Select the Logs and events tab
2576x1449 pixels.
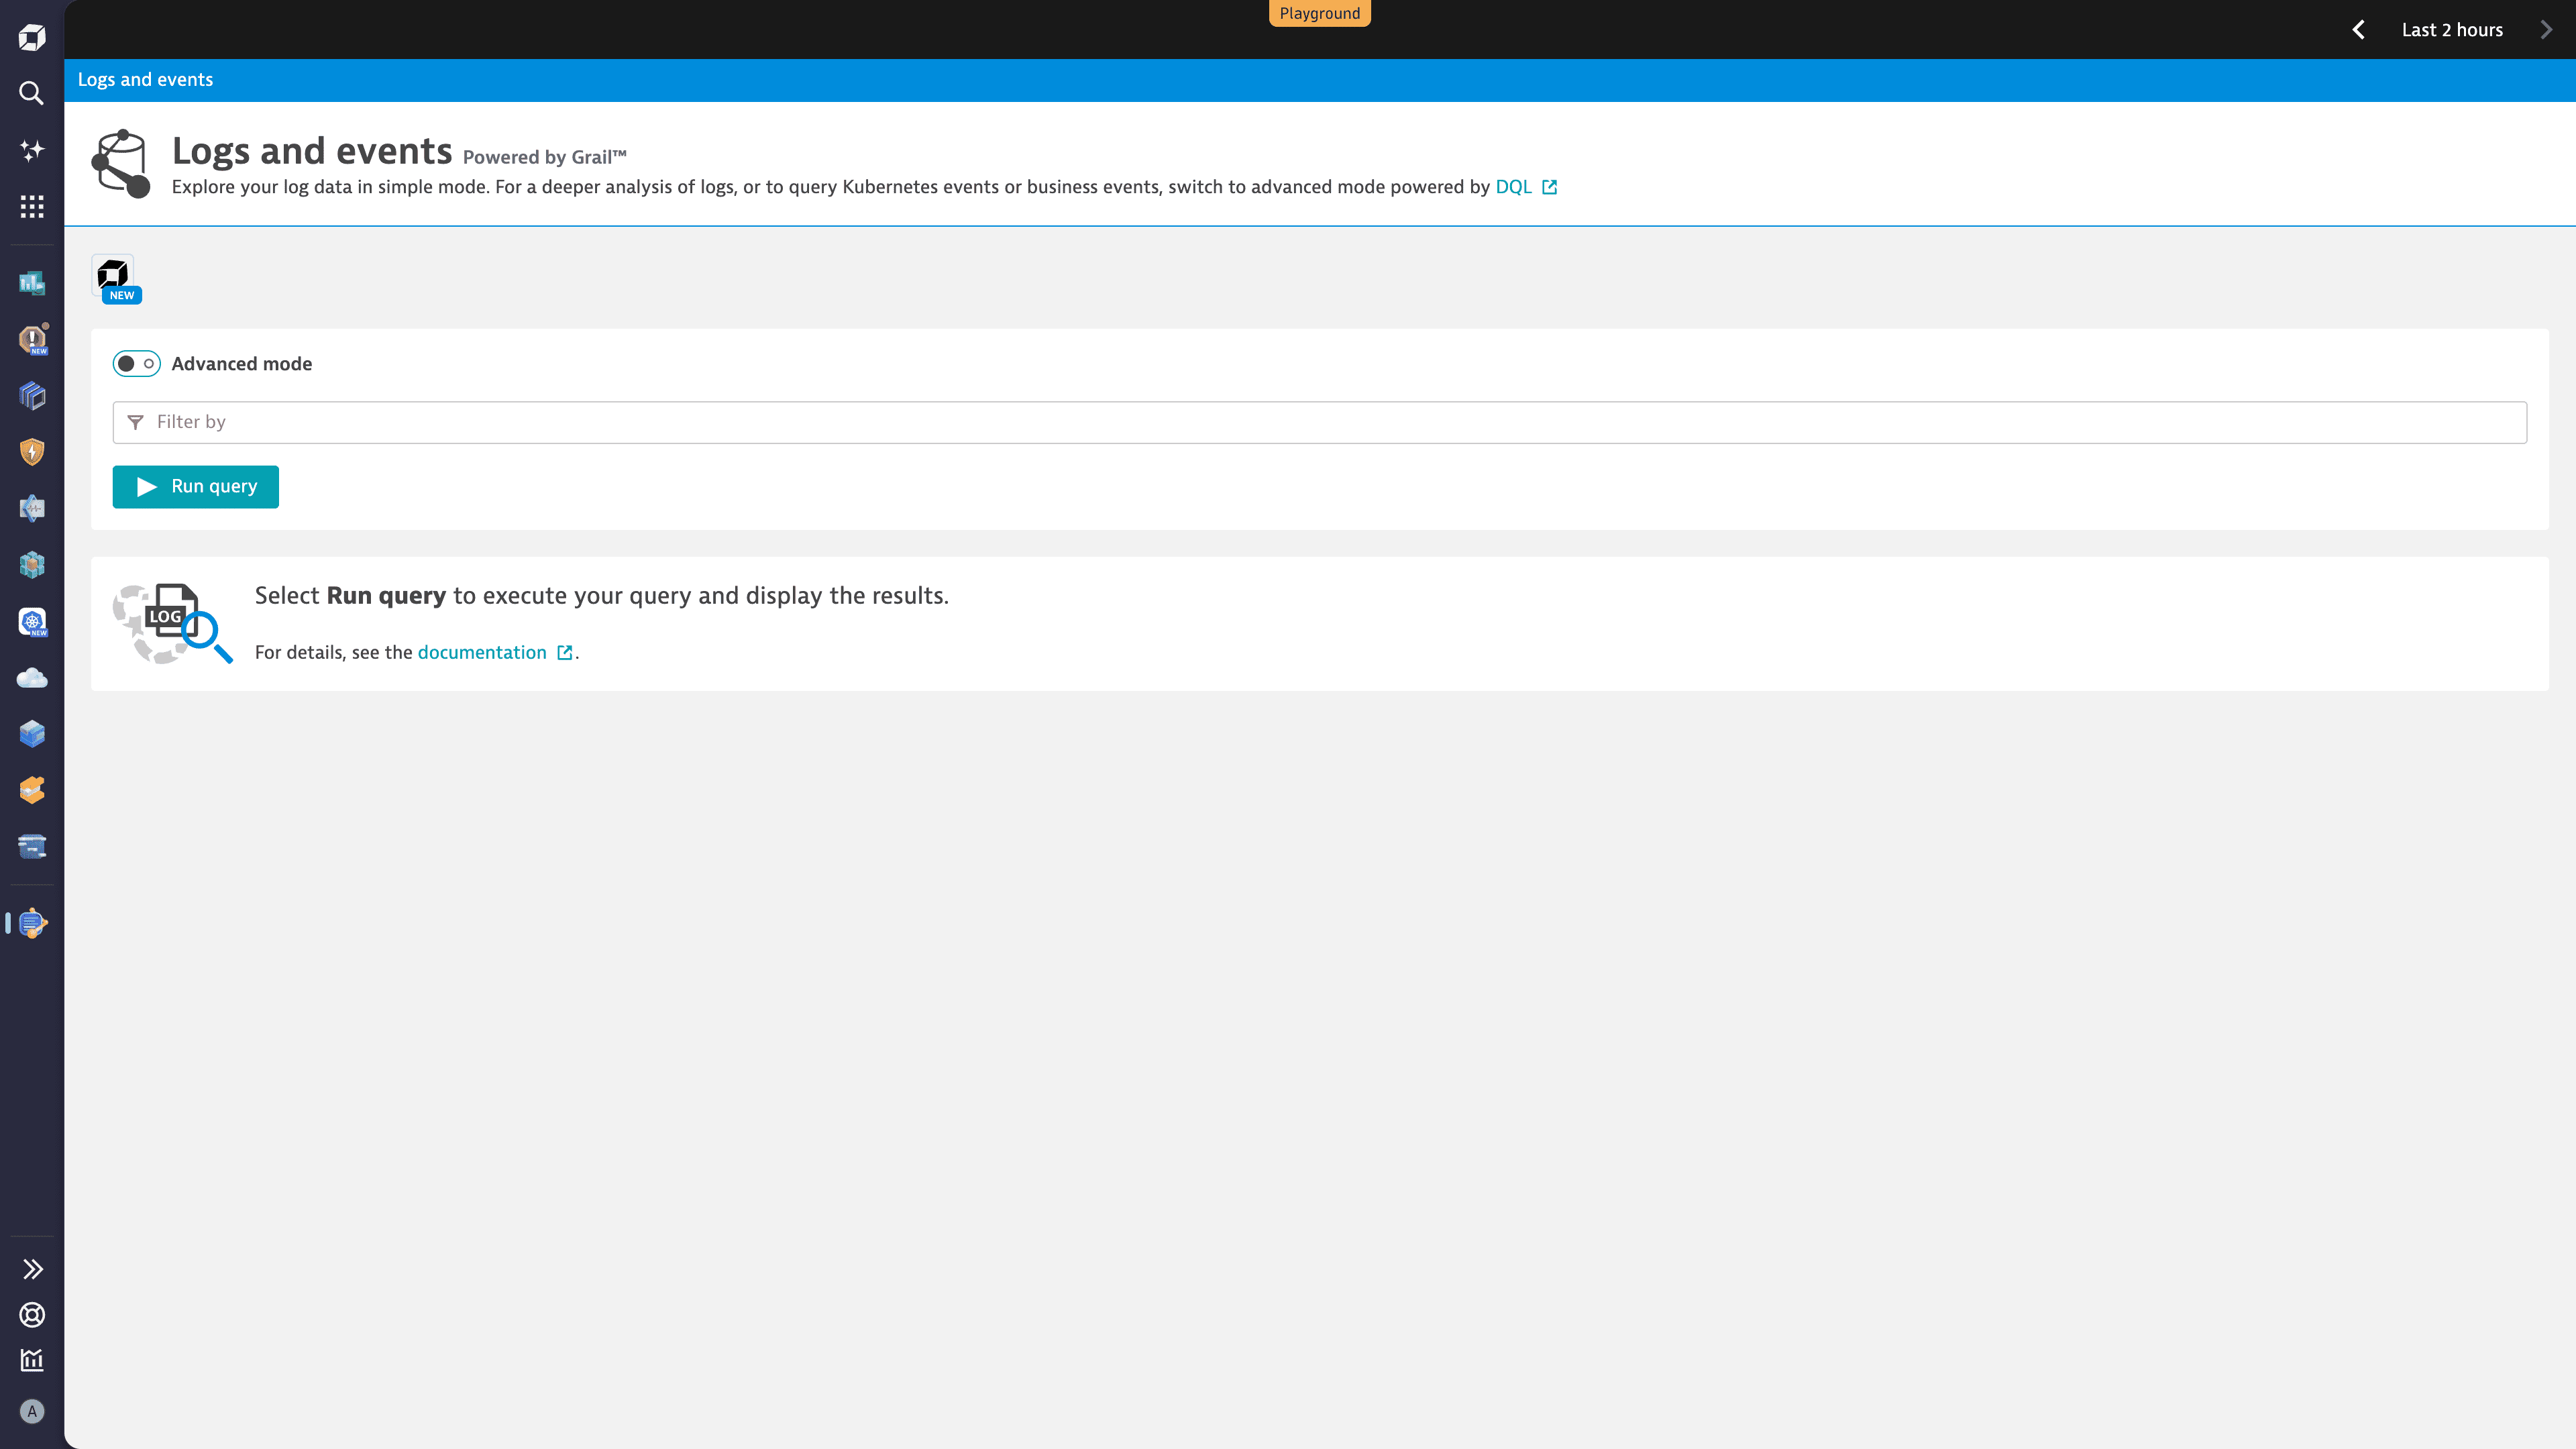[x=145, y=79]
